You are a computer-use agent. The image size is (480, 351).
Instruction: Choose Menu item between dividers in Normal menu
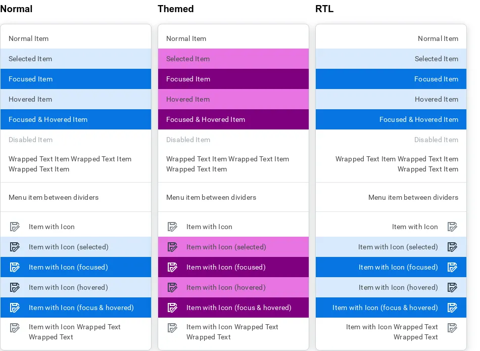(x=76, y=197)
